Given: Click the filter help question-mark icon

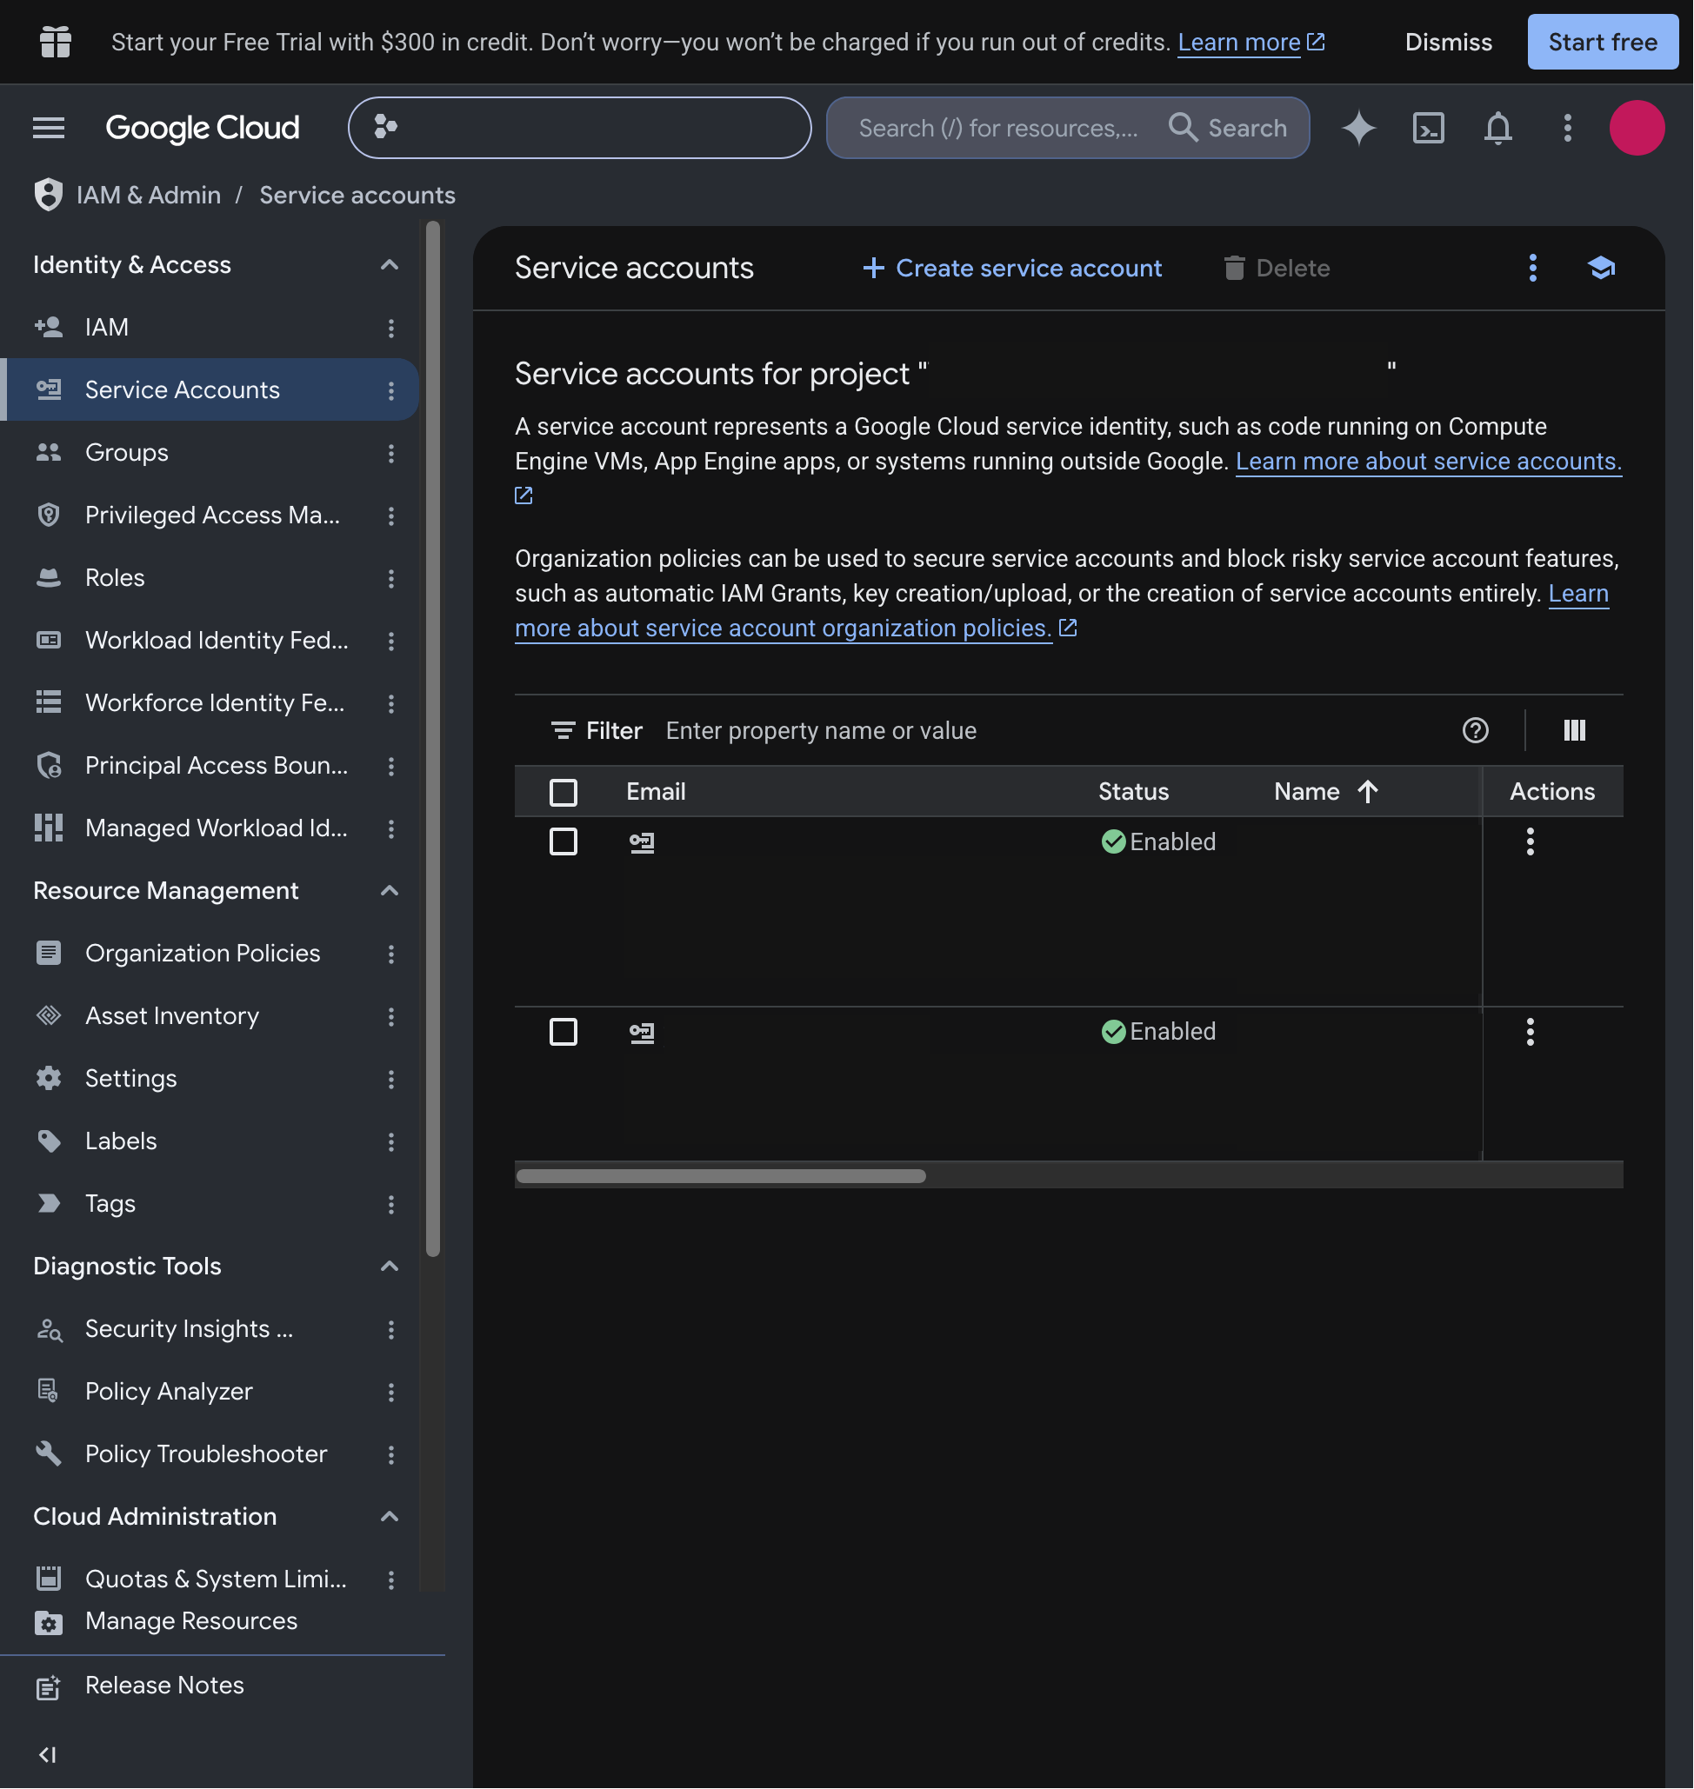Looking at the screenshot, I should [x=1476, y=730].
